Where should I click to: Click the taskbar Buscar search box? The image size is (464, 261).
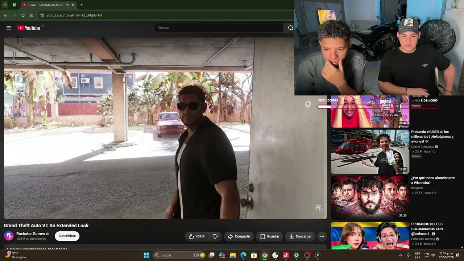point(179,255)
